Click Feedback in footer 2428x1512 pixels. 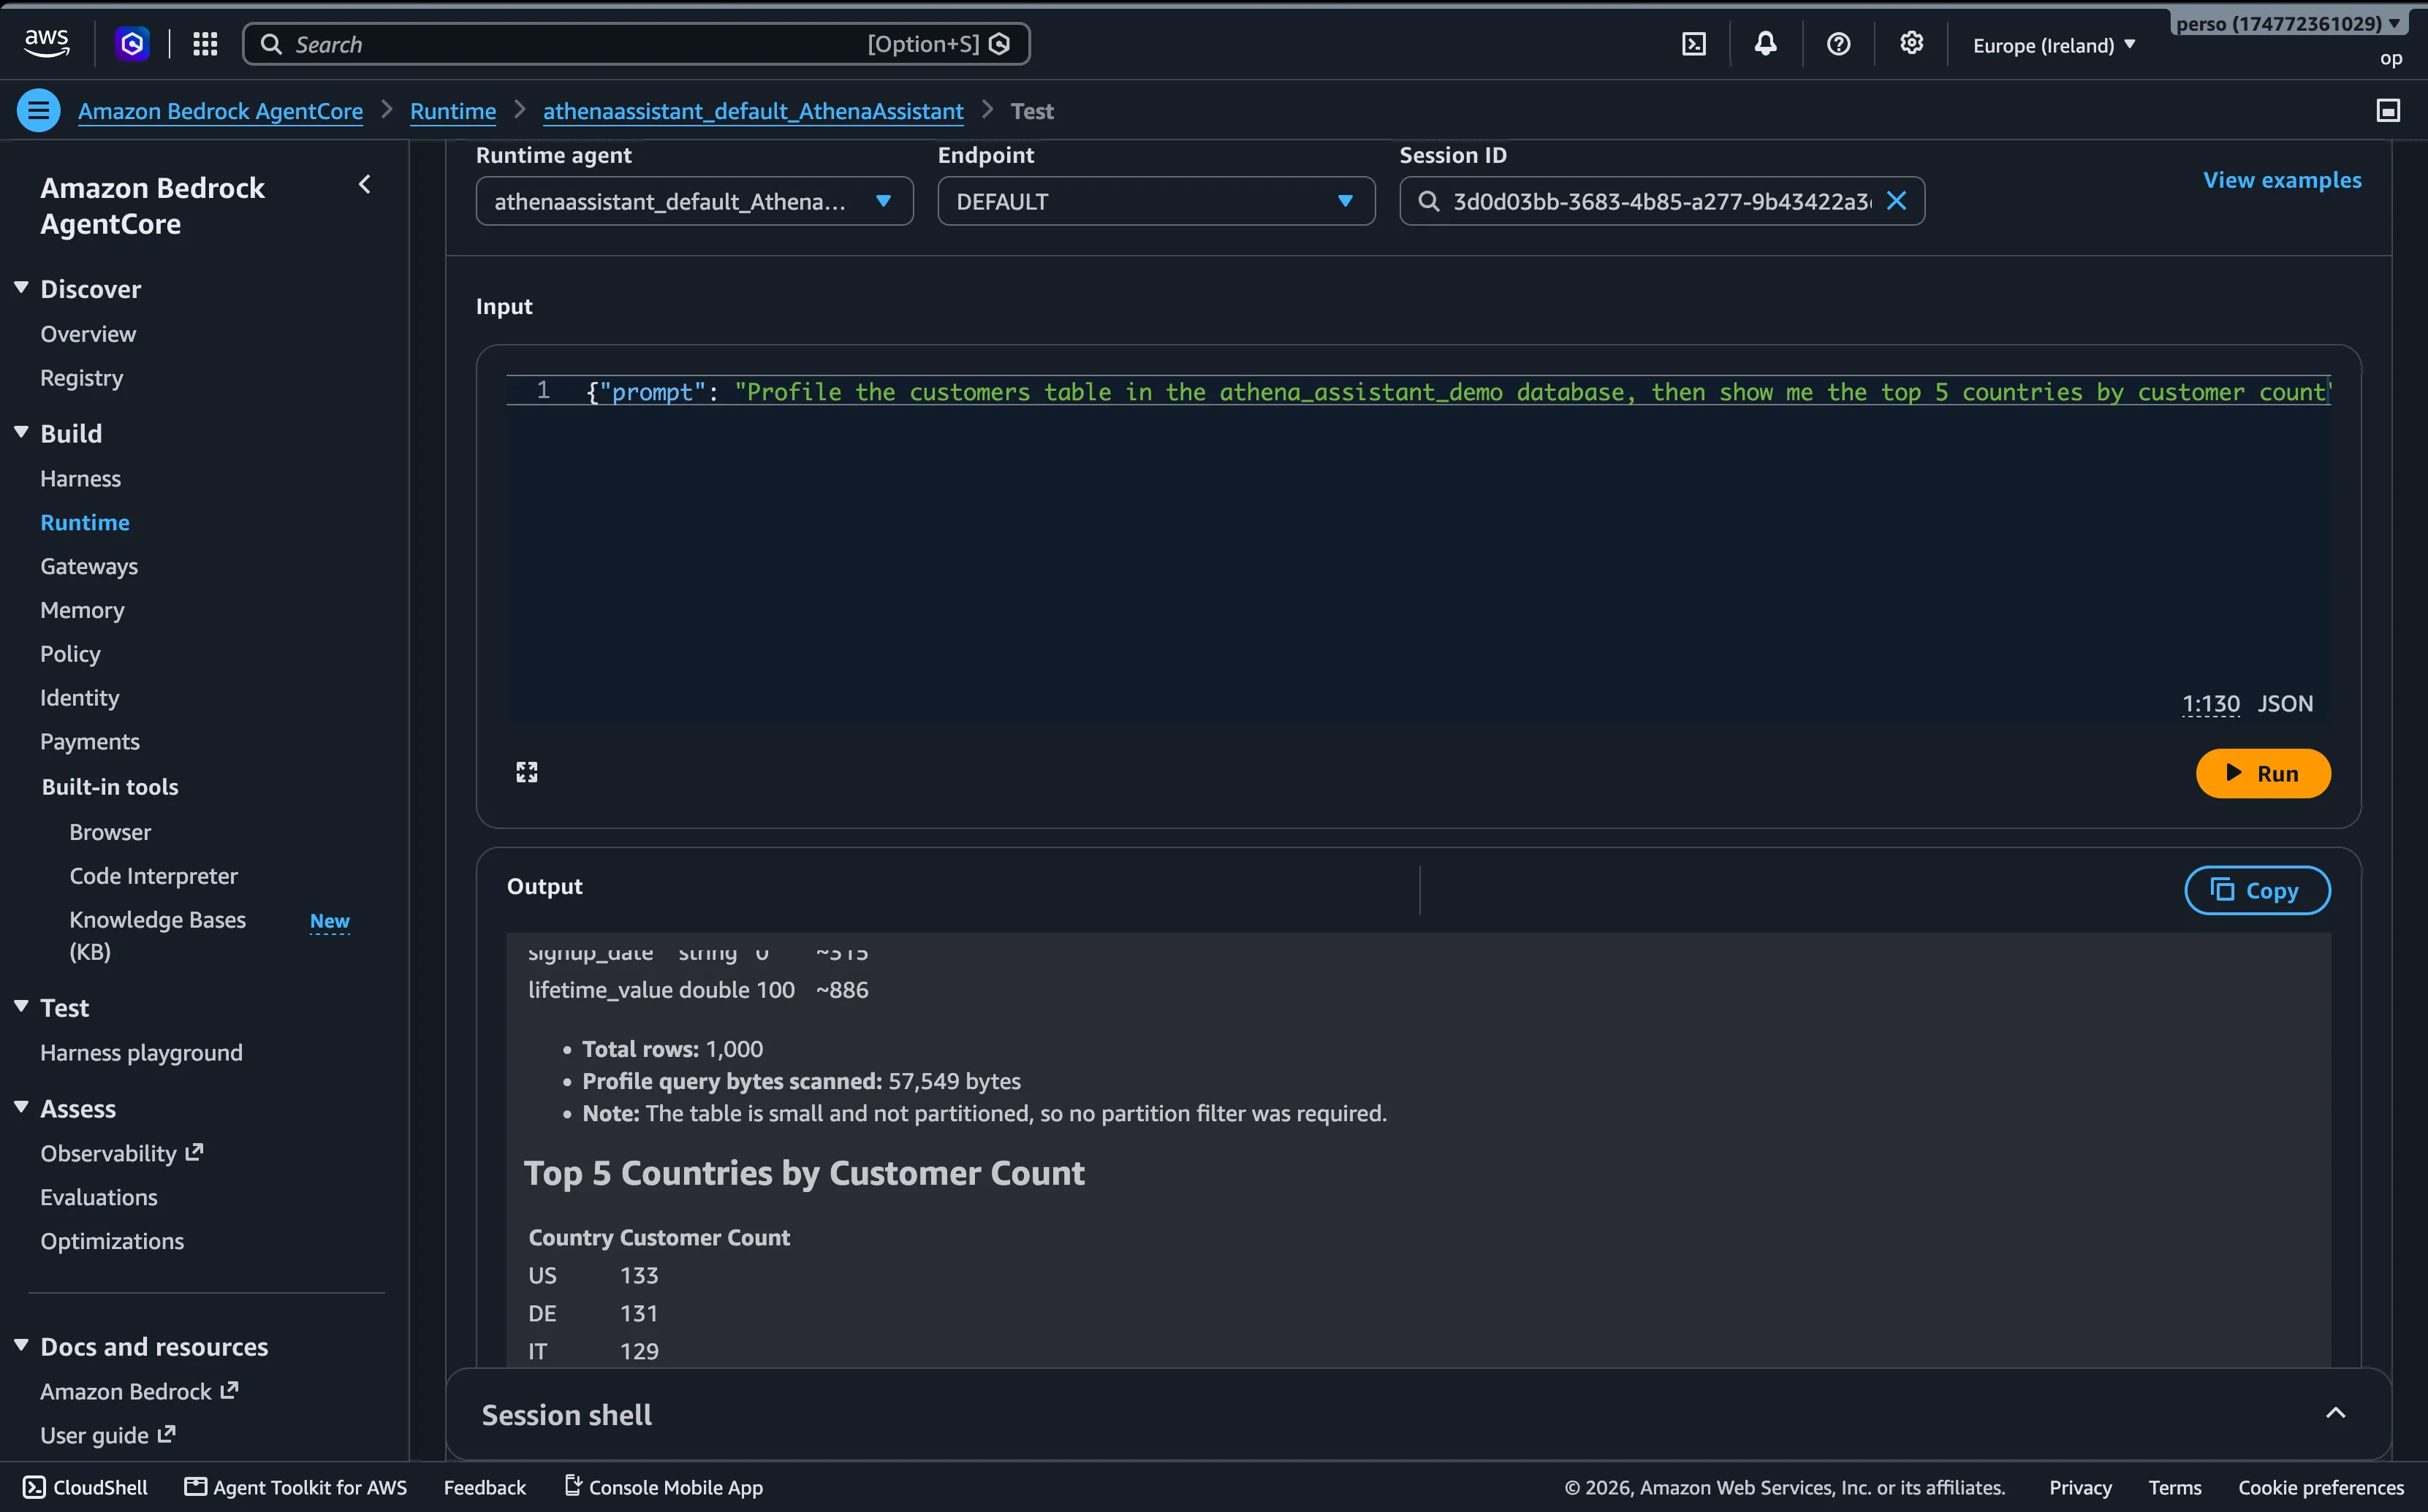484,1487
